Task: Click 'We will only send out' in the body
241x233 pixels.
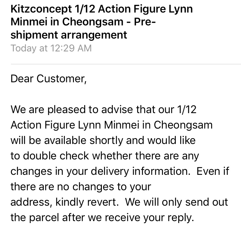Action: (x=176, y=202)
